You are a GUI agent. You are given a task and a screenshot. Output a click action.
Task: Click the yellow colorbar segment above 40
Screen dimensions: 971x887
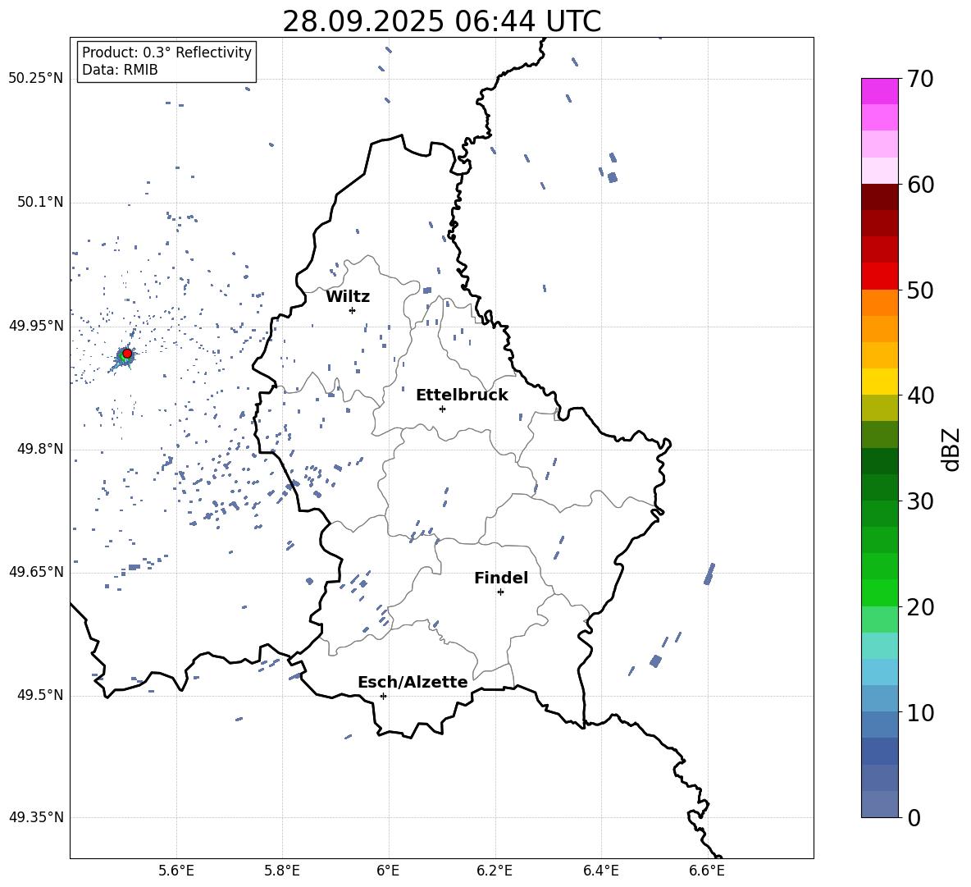pos(879,382)
